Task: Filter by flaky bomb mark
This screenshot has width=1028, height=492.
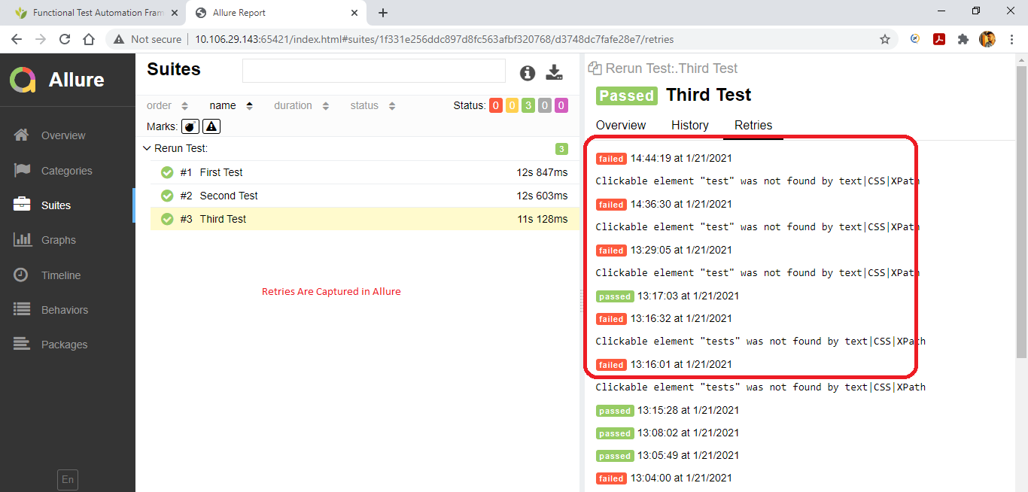Action: coord(190,126)
